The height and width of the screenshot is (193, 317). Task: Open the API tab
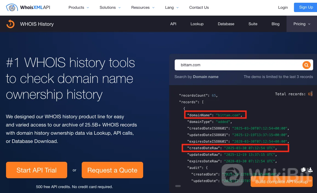click(173, 24)
